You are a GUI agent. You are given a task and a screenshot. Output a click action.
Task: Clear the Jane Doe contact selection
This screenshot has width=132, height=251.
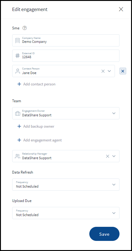tap(103, 71)
